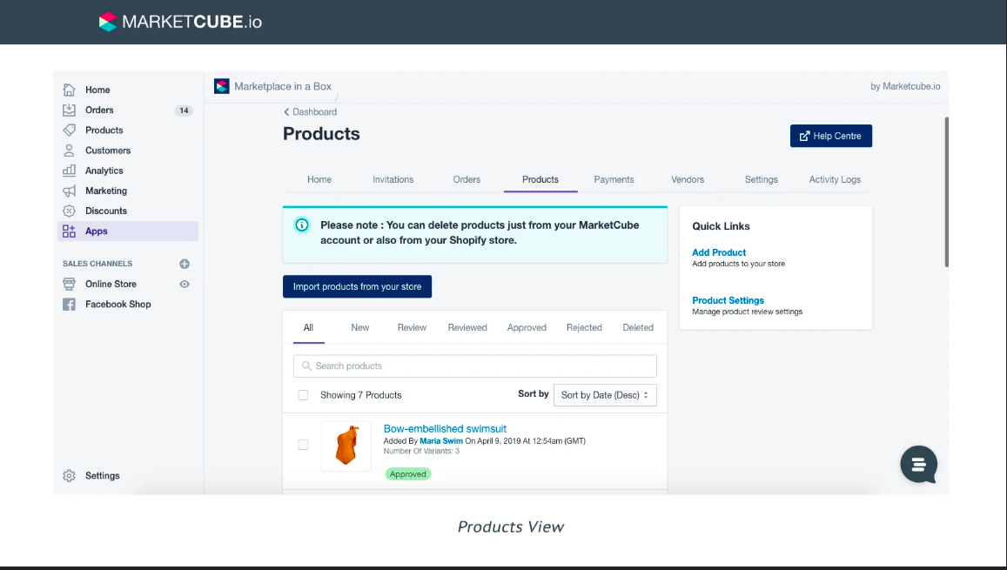Add a sales channel with plus icon
The height and width of the screenshot is (570, 1007).
click(x=185, y=264)
